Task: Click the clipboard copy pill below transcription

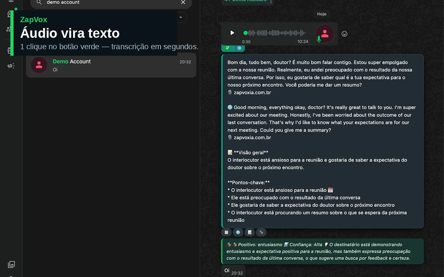Action: pos(226,232)
